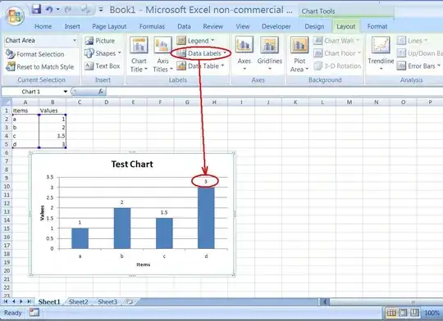Select Page Break Preview view button

pos(415,313)
